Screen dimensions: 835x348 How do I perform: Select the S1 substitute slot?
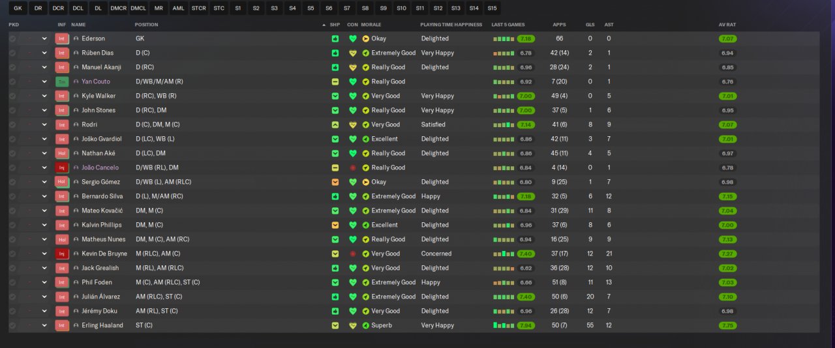(x=238, y=8)
